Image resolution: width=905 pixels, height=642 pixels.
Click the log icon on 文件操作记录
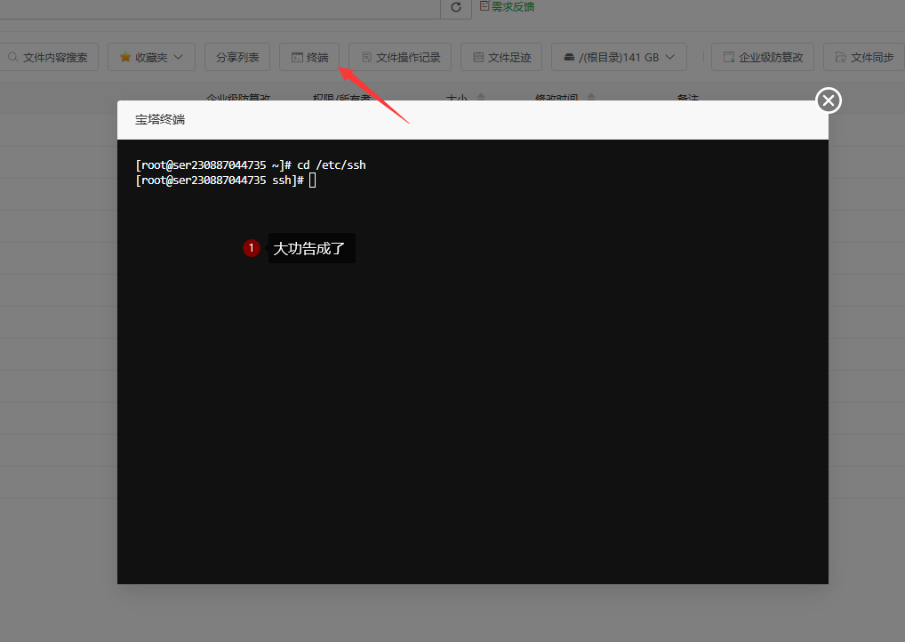tap(366, 57)
